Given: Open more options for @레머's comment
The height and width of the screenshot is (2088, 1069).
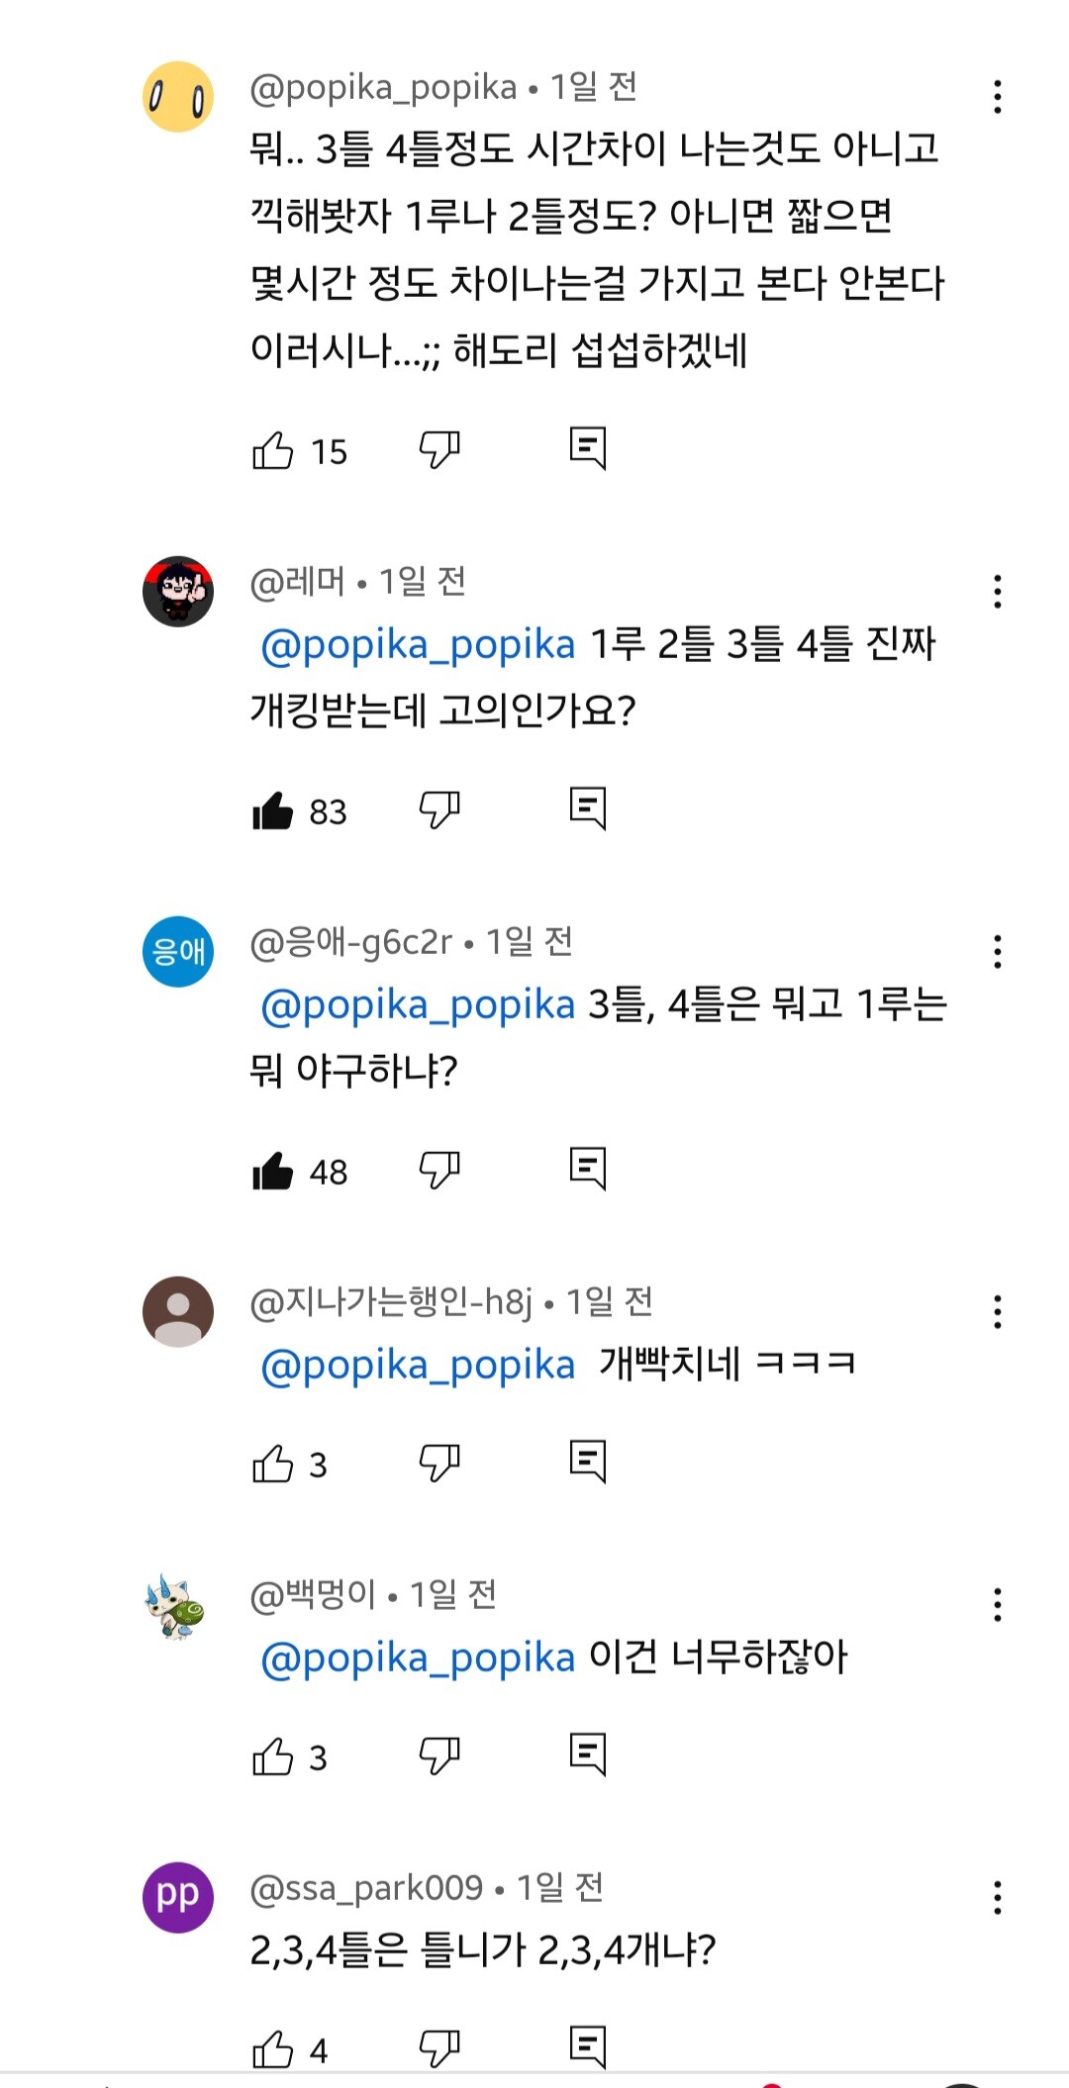Looking at the screenshot, I should point(997,592).
